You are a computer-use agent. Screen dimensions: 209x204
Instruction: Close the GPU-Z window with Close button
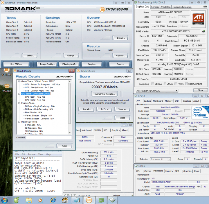[x=200, y=90]
